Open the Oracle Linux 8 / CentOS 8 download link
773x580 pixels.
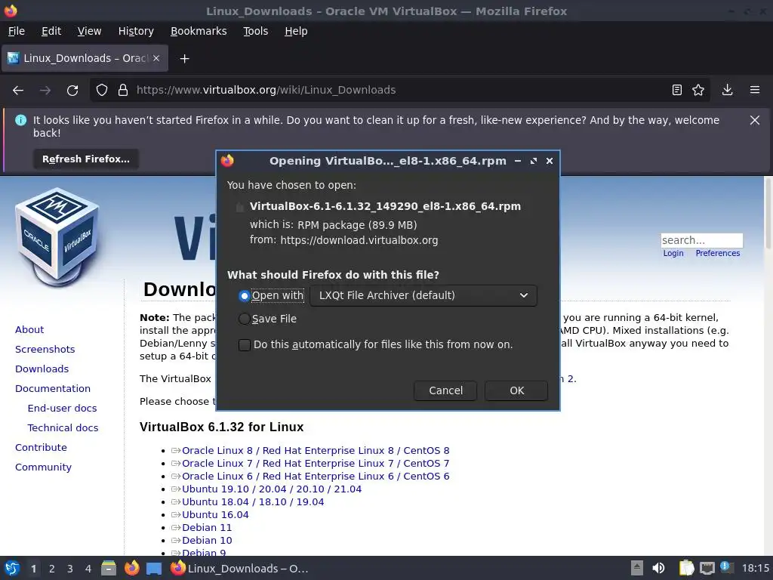(316, 450)
